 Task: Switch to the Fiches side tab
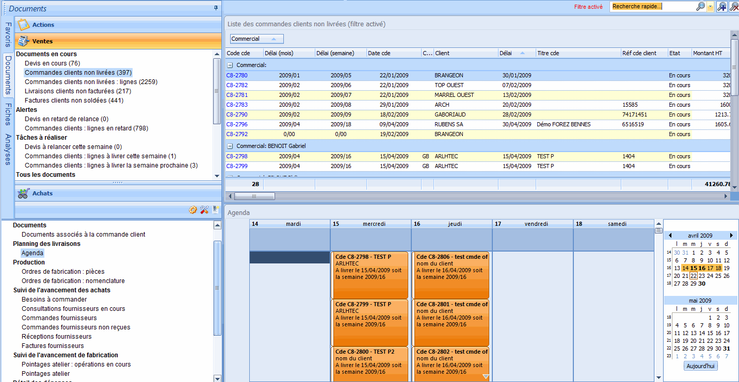click(7, 114)
